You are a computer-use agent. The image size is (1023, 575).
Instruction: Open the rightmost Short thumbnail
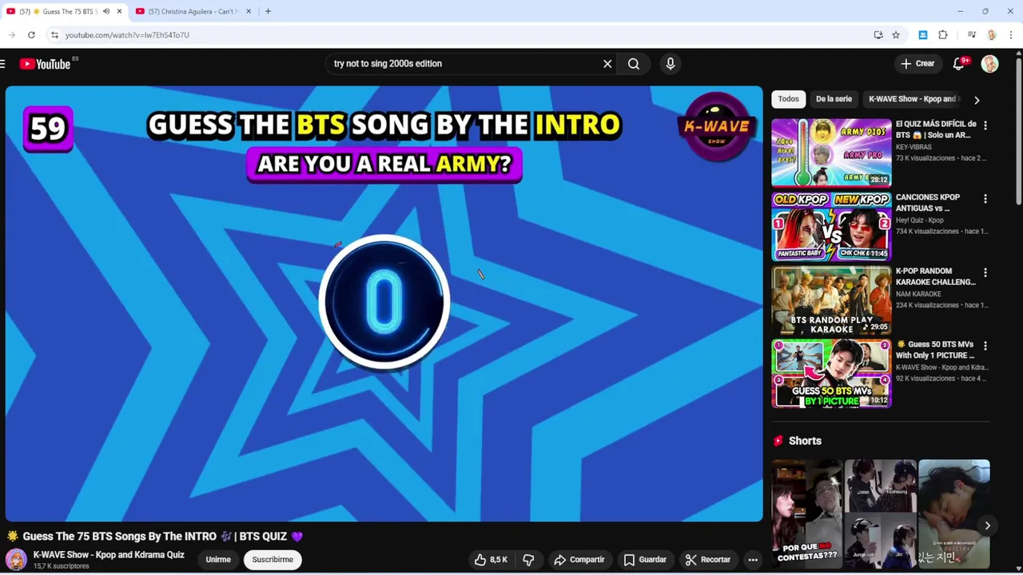click(x=954, y=514)
